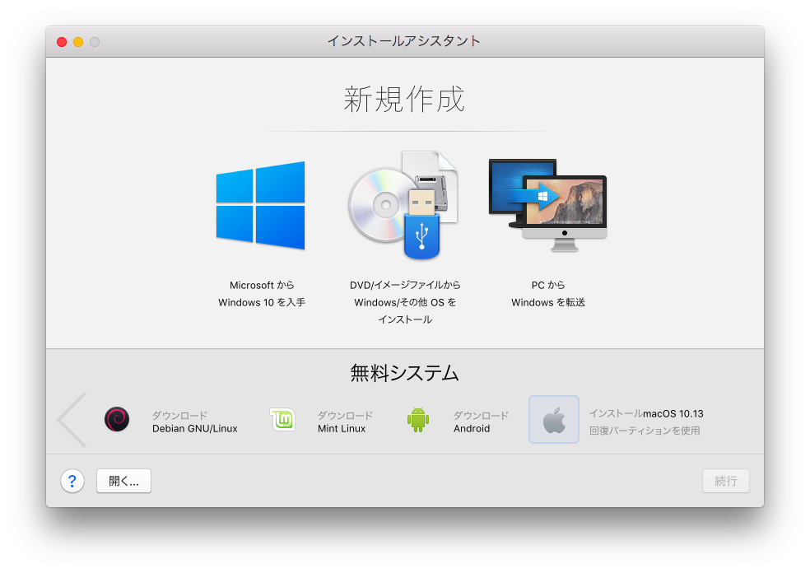Click the 開く... button

tap(123, 481)
